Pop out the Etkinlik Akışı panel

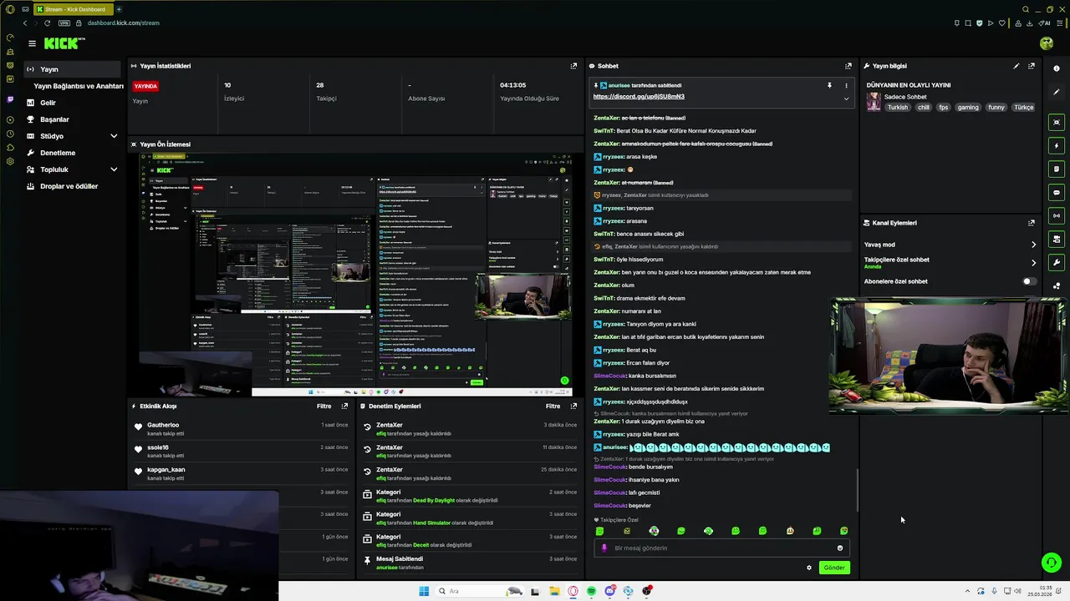pos(344,407)
